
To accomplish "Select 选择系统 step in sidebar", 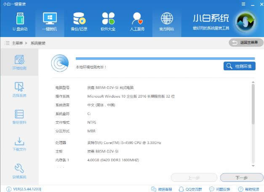I will (19, 90).
